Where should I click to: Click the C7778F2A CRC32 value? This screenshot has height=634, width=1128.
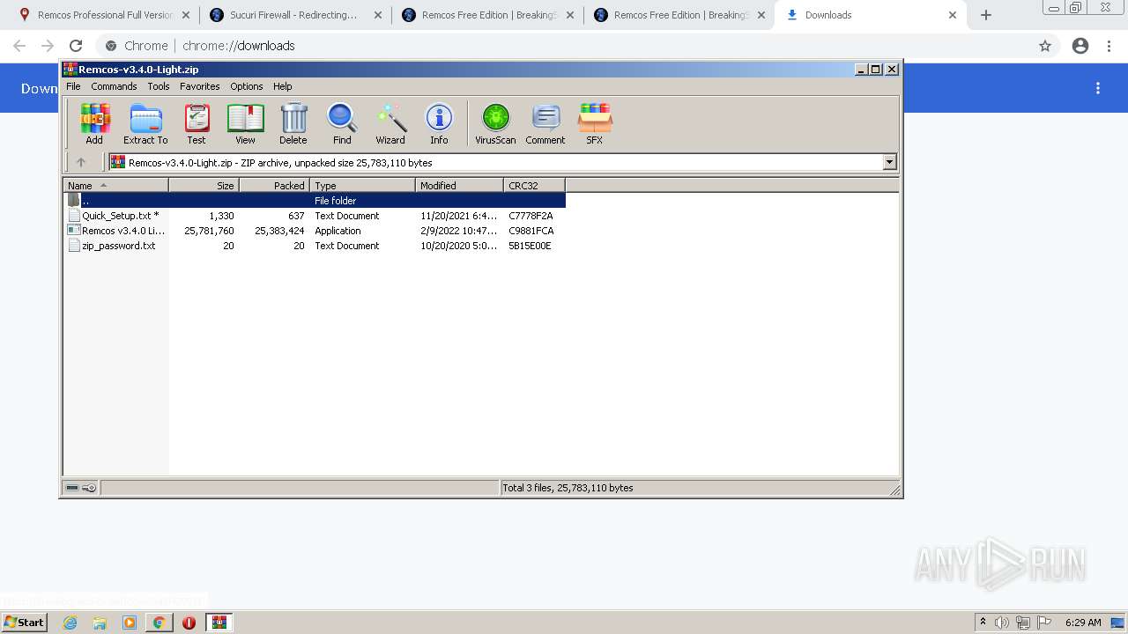[531, 216]
